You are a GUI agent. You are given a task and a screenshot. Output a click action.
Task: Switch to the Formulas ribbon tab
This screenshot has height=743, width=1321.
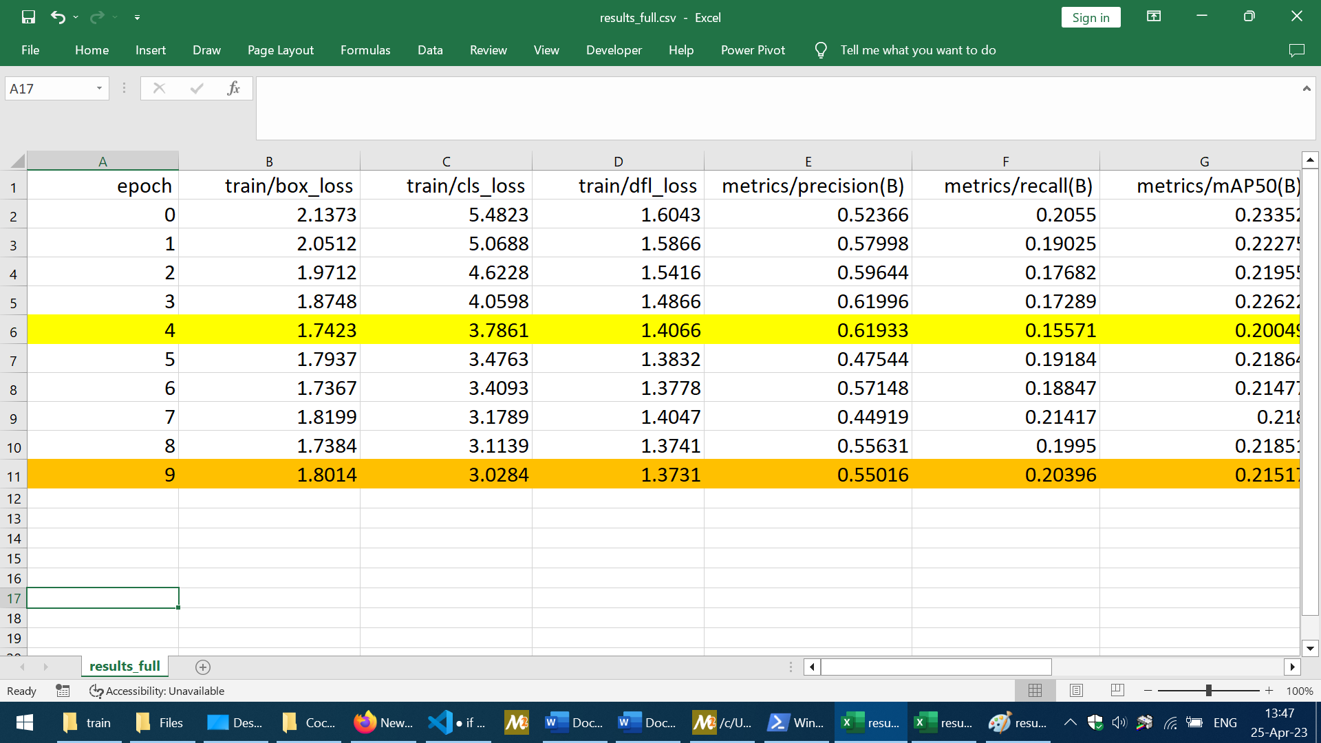[365, 50]
